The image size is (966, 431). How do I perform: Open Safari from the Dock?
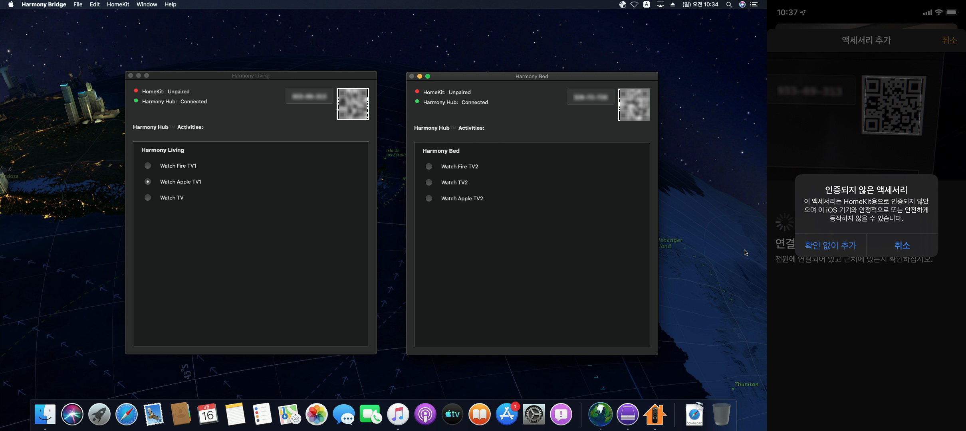126,414
